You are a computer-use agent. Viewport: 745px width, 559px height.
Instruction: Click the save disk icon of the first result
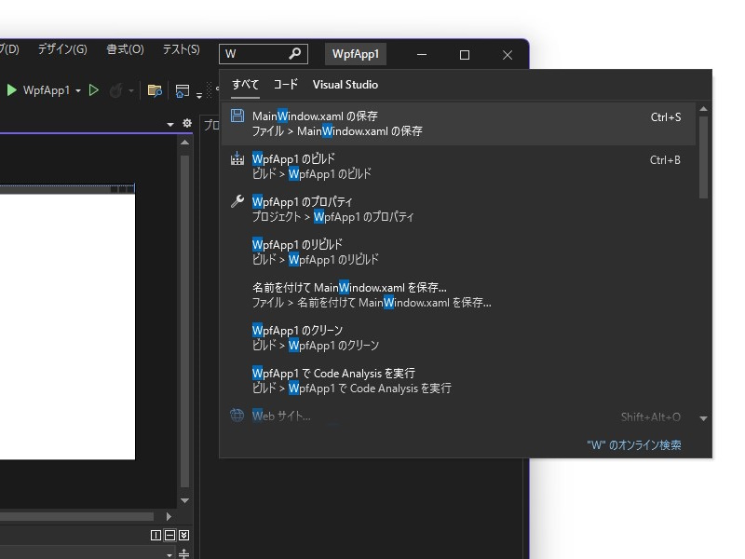pyautogui.click(x=237, y=116)
